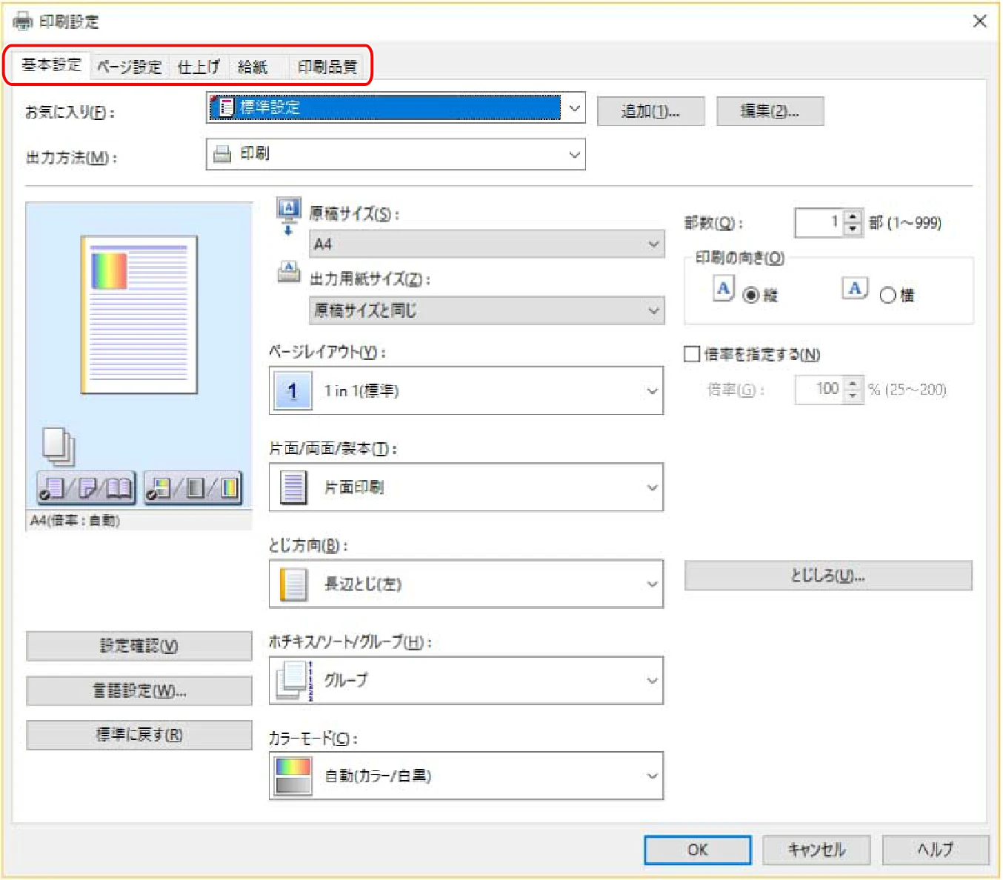This screenshot has width=1003, height=880.
Task: Expand the 出力用紙サイズ dropdown
Action: click(486, 310)
